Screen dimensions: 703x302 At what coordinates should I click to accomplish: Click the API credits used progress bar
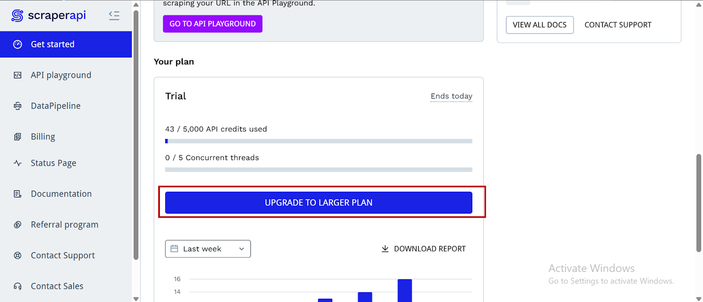(319, 141)
